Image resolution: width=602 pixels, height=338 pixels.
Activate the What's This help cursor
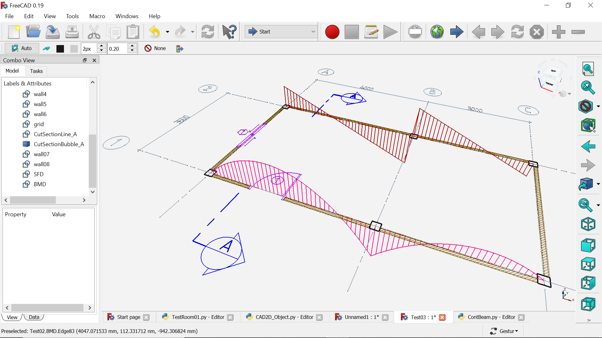click(x=229, y=32)
